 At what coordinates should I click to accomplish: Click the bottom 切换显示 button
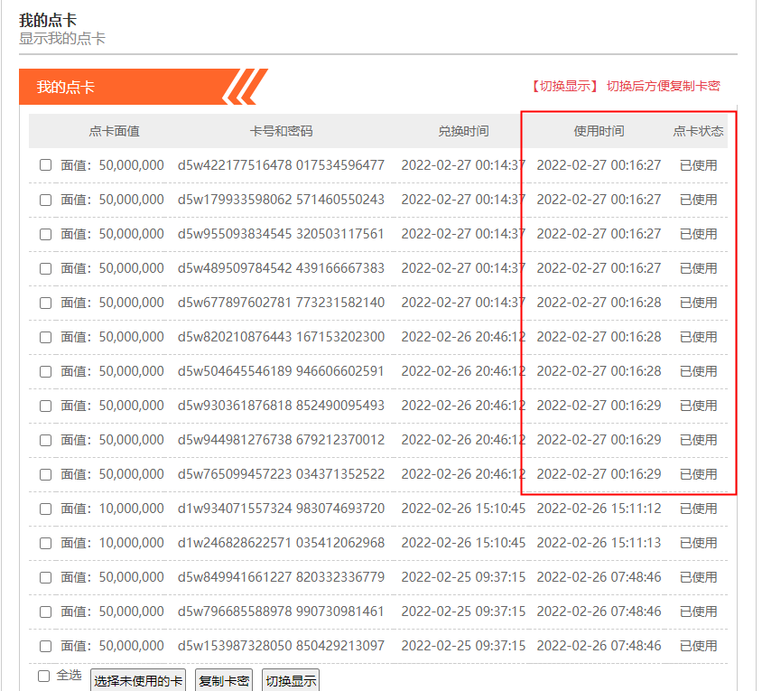[x=290, y=681]
